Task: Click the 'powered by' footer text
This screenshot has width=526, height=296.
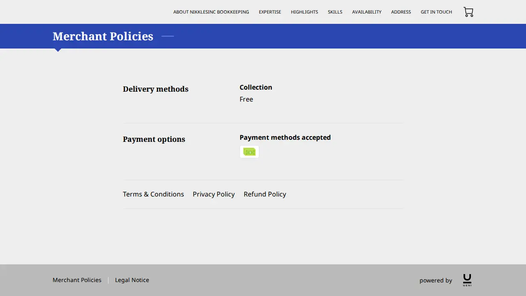Action: pyautogui.click(x=436, y=280)
